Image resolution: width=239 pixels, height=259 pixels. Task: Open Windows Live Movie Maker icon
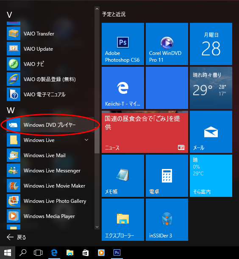pos(14,185)
